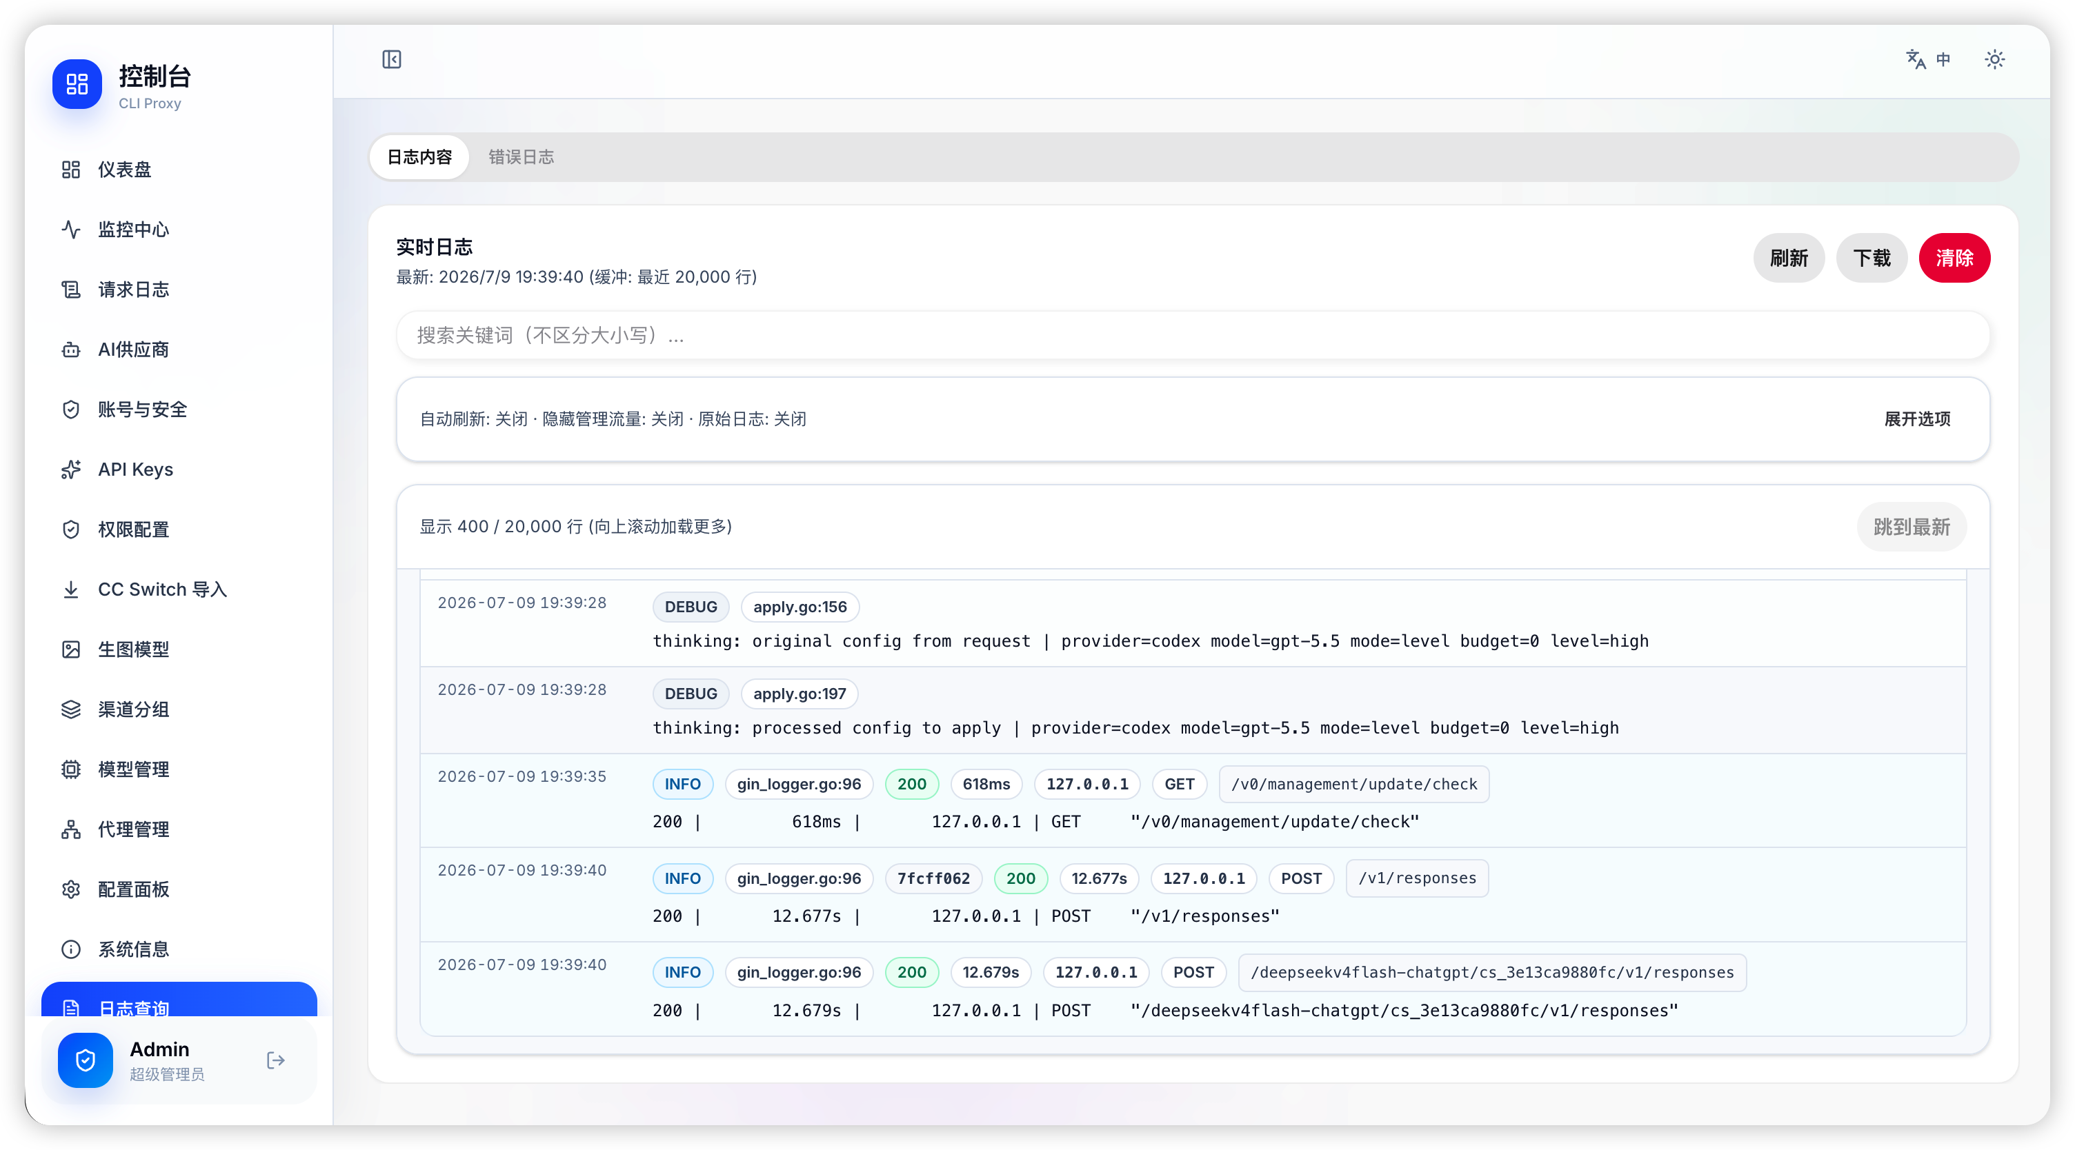The height and width of the screenshot is (1150, 2075).
Task: Open 模型管理 page
Action: (x=179, y=770)
